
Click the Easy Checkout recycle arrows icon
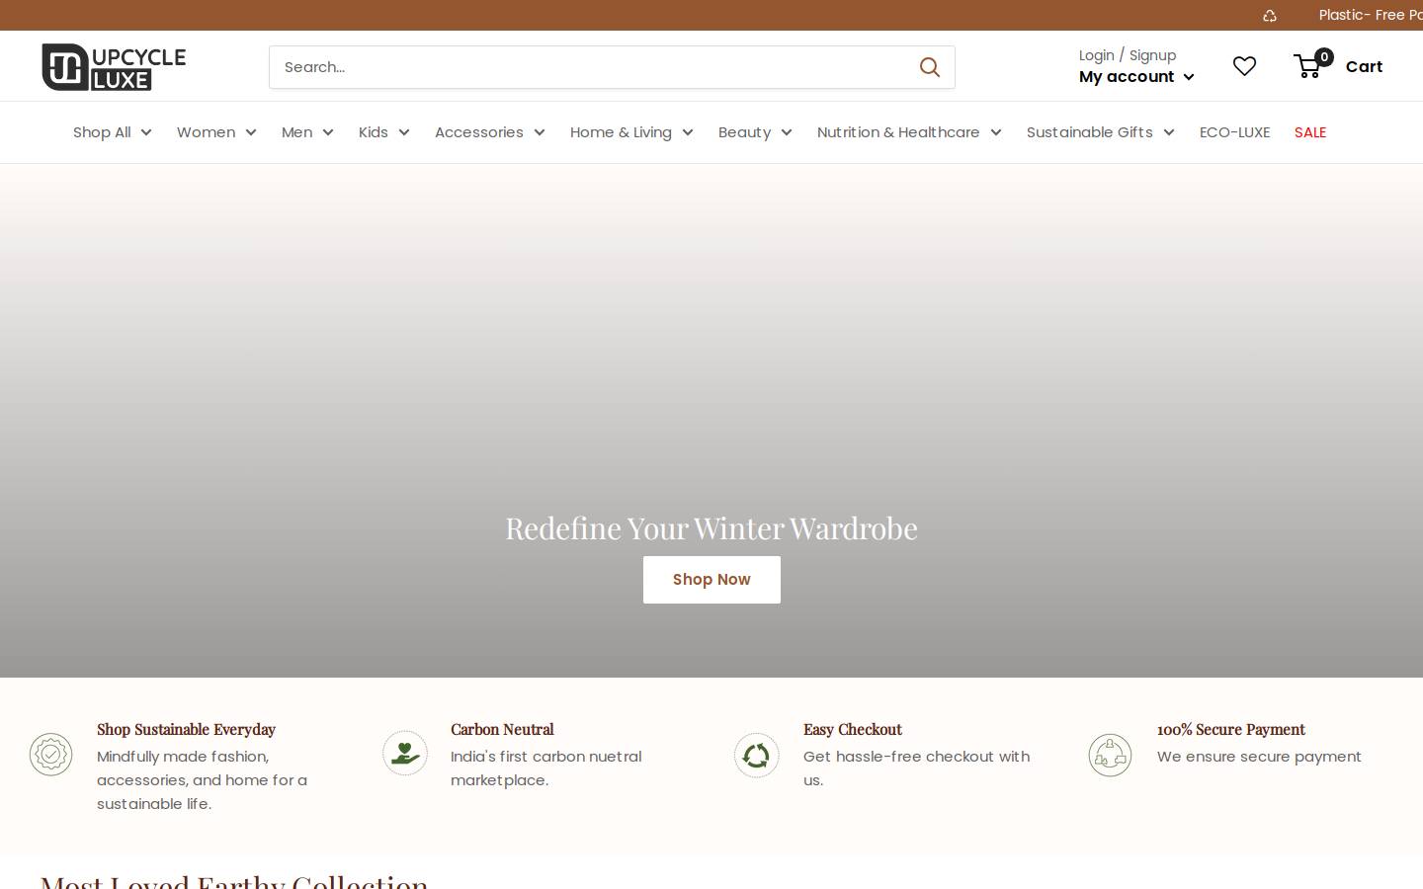pyautogui.click(x=756, y=755)
